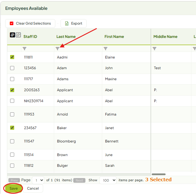Click the Last Name cell Aadmi
Viewport: 196px width, 194px height.
(x=62, y=57)
